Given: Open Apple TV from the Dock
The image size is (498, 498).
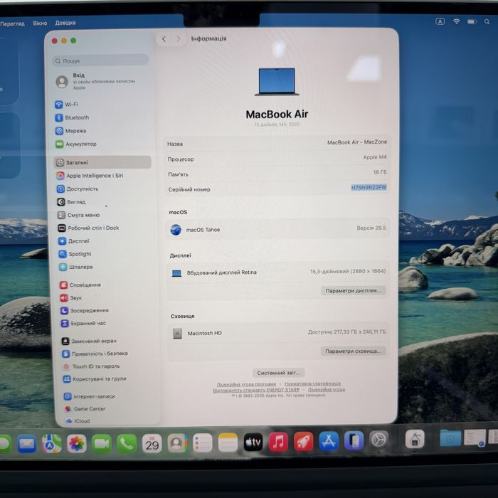Looking at the screenshot, I should [x=253, y=442].
